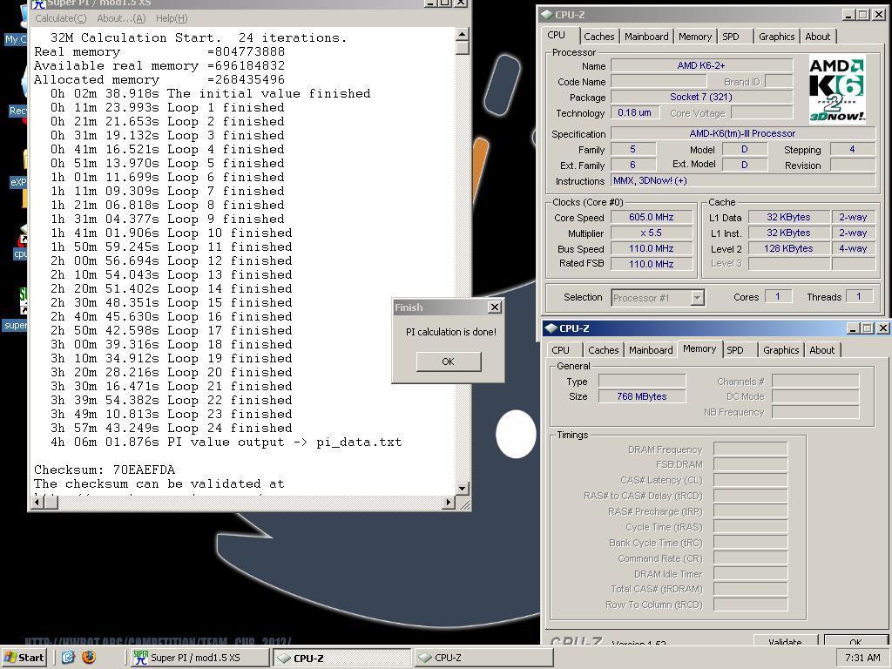The image size is (892, 669).
Task: Click the Socket 7 (321) package value
Action: [701, 97]
